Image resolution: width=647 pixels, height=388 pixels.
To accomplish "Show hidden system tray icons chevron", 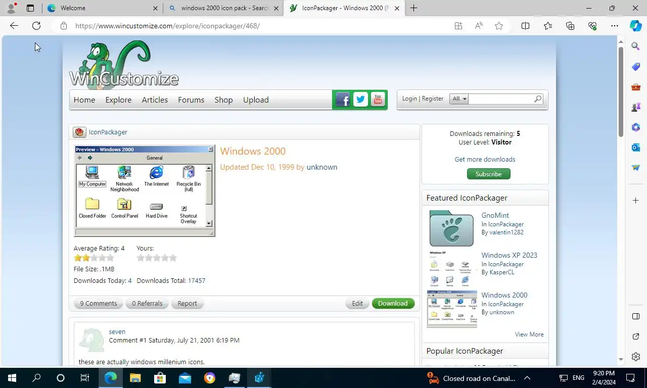I will click(527, 378).
